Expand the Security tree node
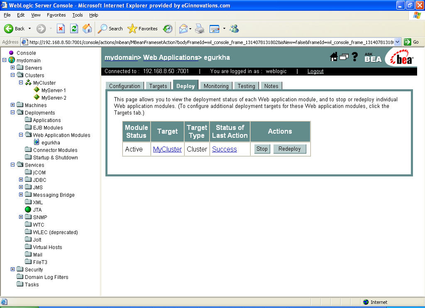425x308 pixels. (x=12, y=269)
